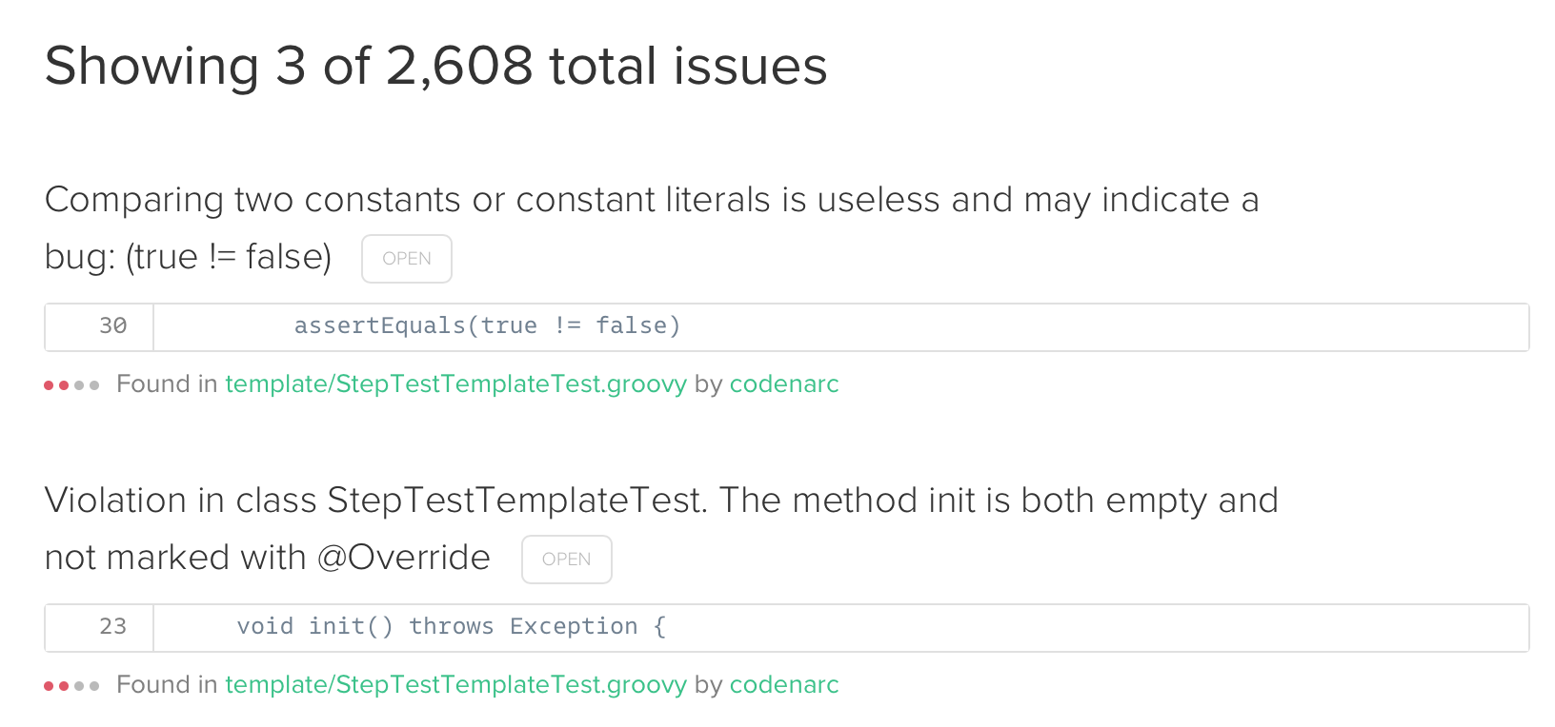Expand the issue count heading
The height and width of the screenshot is (727, 1555).
click(x=435, y=66)
